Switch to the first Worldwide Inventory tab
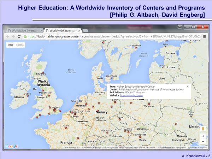The image size is (212, 159). [24, 31]
